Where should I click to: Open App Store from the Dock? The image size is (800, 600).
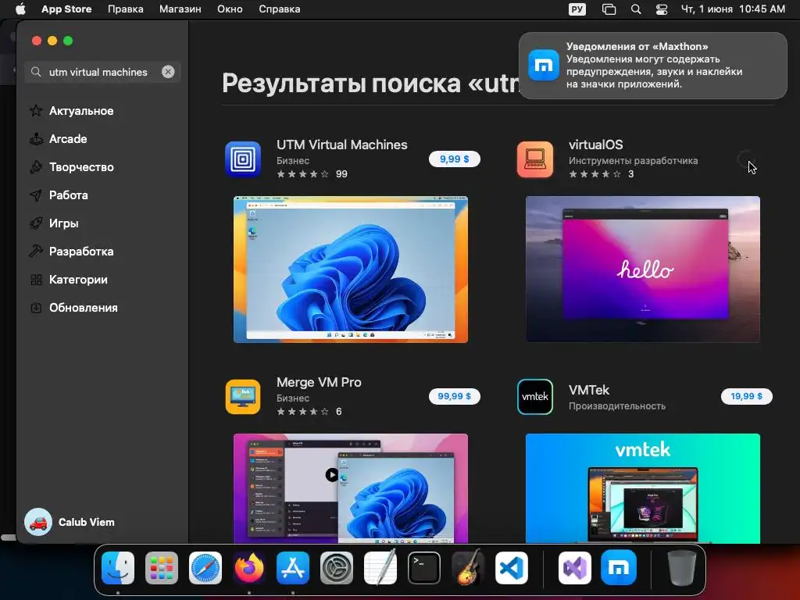coord(293,568)
